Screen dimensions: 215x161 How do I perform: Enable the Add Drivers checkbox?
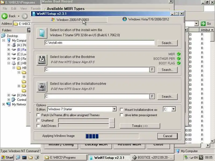pyautogui.click(x=38, y=126)
